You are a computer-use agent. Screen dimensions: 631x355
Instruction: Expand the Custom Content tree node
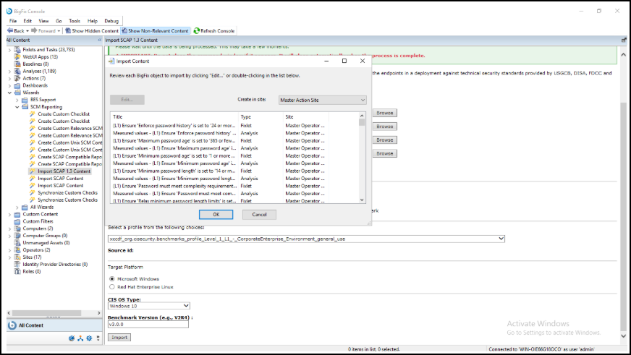(x=9, y=214)
